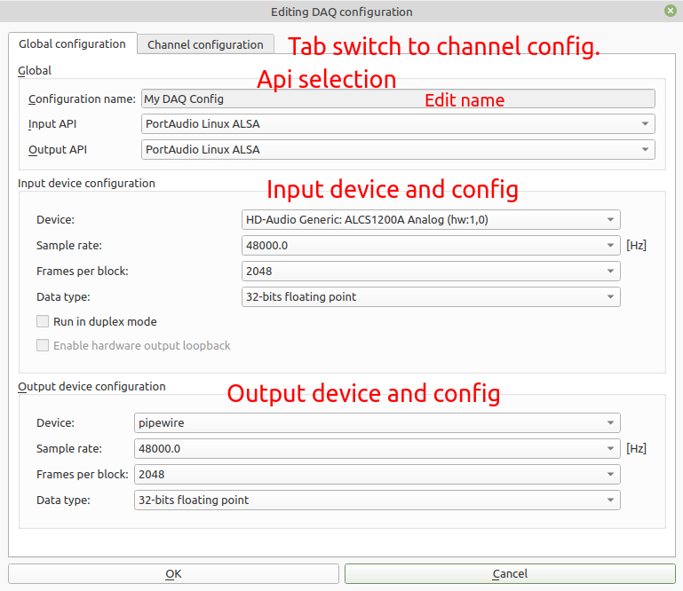683x591 pixels.
Task: Click the Global group label
Action: (35, 70)
